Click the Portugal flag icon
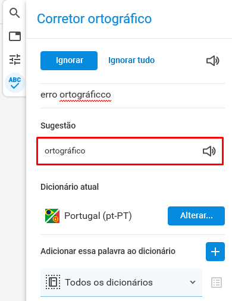The image size is (232, 301). click(x=52, y=216)
